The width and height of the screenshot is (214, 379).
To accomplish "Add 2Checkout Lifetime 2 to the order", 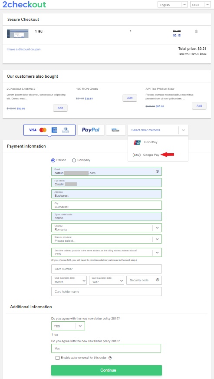I will pyautogui.click(x=60, y=108).
